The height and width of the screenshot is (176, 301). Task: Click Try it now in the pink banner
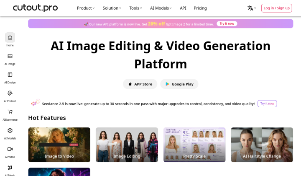227,23
